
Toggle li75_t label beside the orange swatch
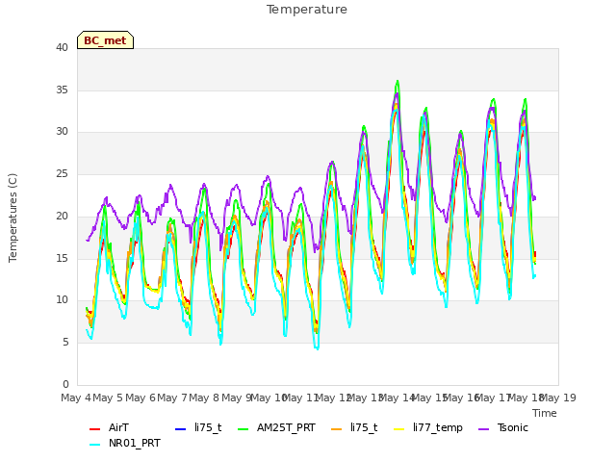[x=364, y=427]
